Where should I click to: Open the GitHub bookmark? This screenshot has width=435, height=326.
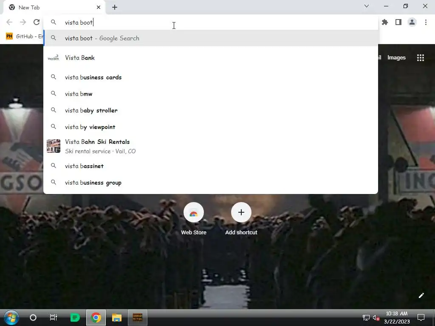[x=24, y=37]
